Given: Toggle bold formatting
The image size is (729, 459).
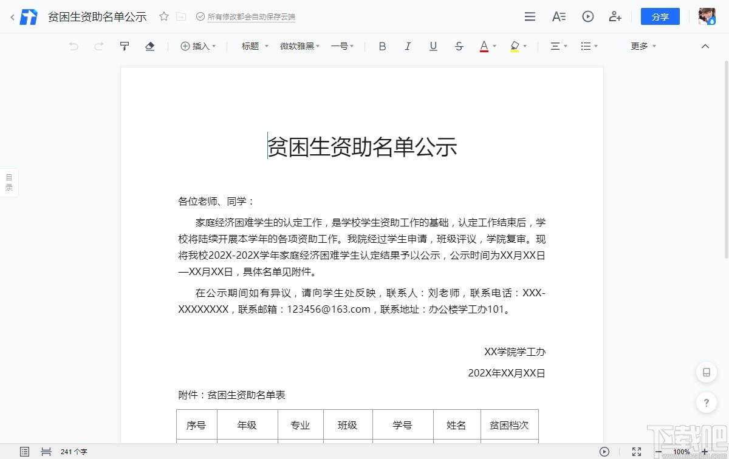Looking at the screenshot, I should 382,46.
